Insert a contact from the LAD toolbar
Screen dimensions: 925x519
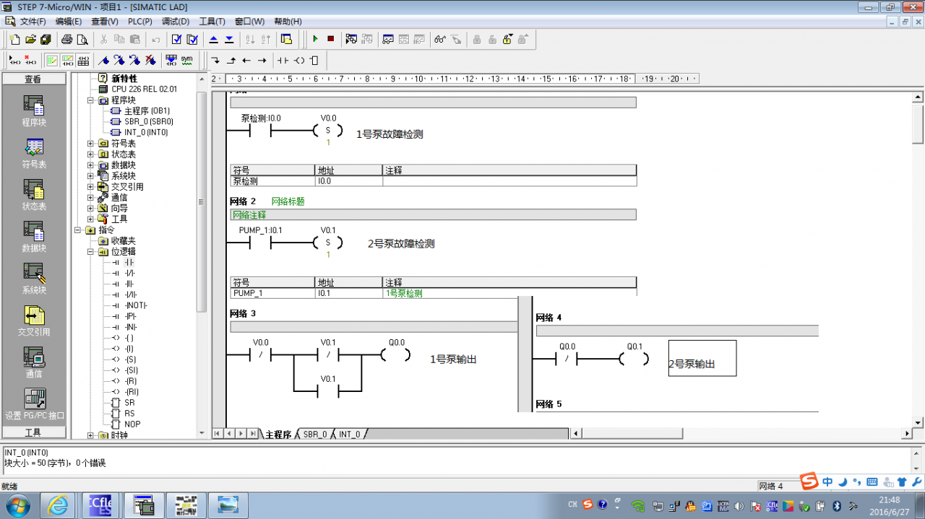pyautogui.click(x=283, y=60)
